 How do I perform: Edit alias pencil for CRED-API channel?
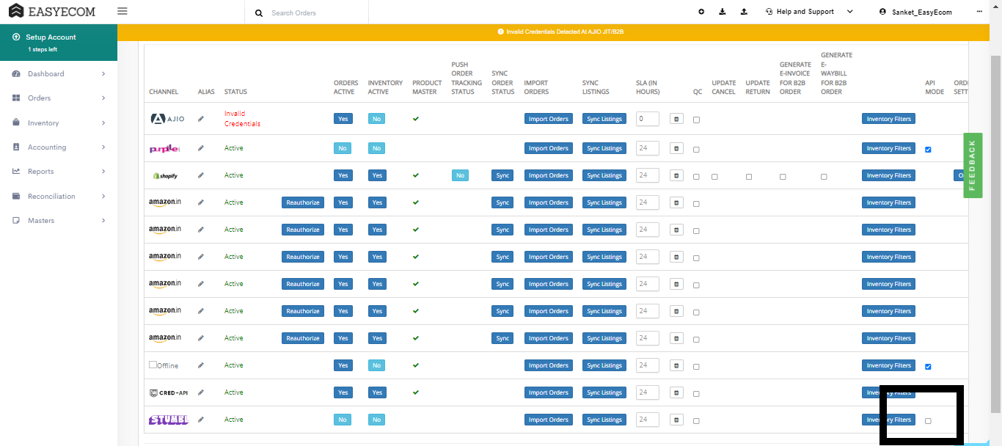click(x=201, y=392)
